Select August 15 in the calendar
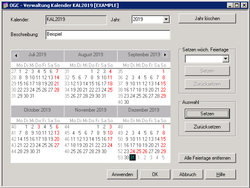This screenshot has width=250, height=188. [91, 84]
